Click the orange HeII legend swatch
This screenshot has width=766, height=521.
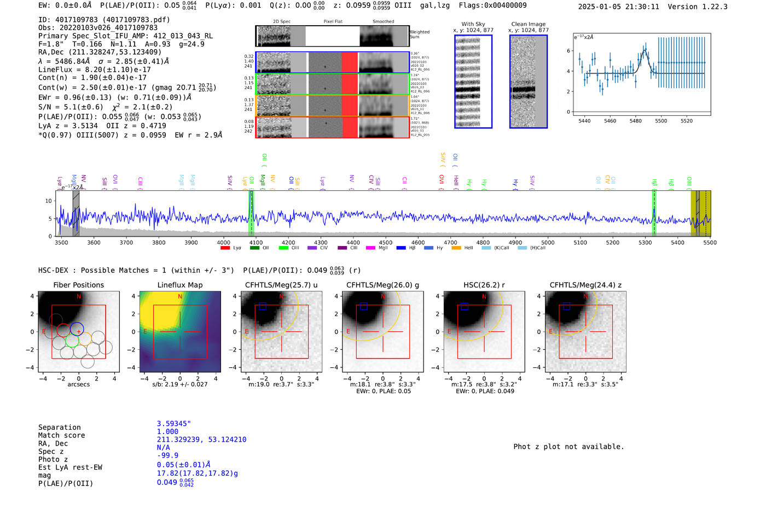[x=456, y=248]
